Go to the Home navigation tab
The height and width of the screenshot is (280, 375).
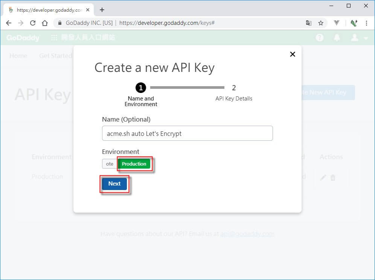(18, 56)
